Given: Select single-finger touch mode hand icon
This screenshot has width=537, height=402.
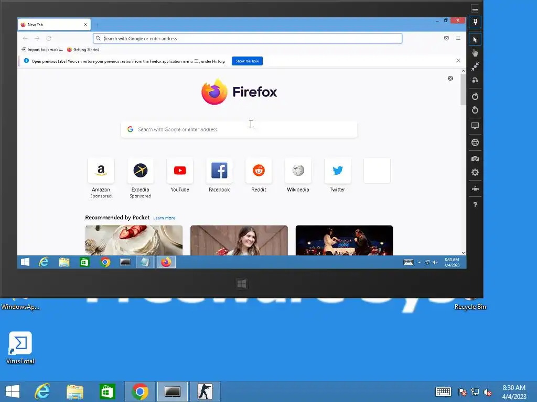Looking at the screenshot, I should coord(475,53).
